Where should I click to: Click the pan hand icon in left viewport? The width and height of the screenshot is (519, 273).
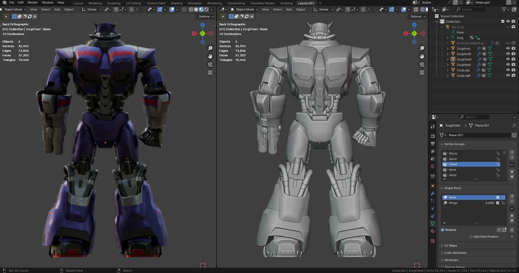click(210, 56)
